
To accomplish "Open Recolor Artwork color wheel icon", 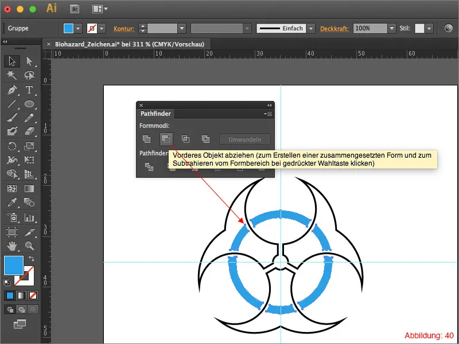I will pos(449,28).
